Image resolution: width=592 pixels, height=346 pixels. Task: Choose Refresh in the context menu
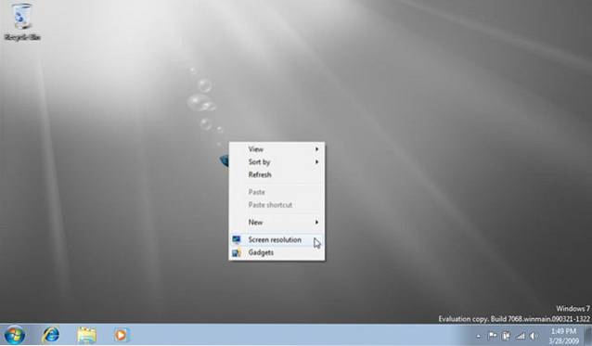pos(277,174)
